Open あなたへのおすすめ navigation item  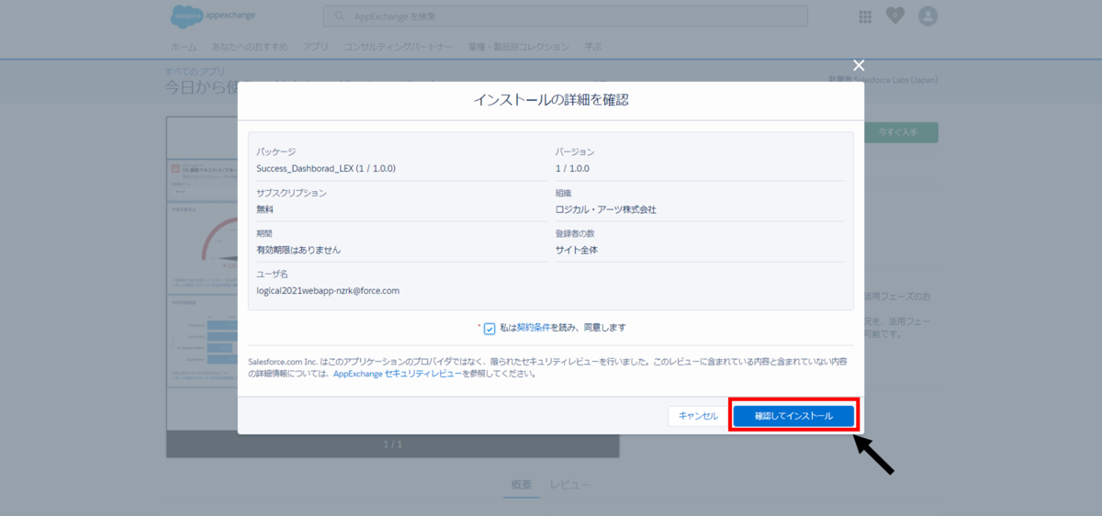[x=249, y=46]
